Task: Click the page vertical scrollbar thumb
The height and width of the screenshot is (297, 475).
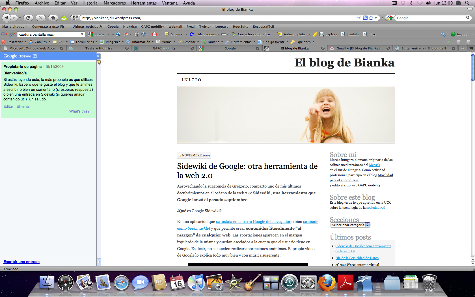Action: [x=473, y=67]
